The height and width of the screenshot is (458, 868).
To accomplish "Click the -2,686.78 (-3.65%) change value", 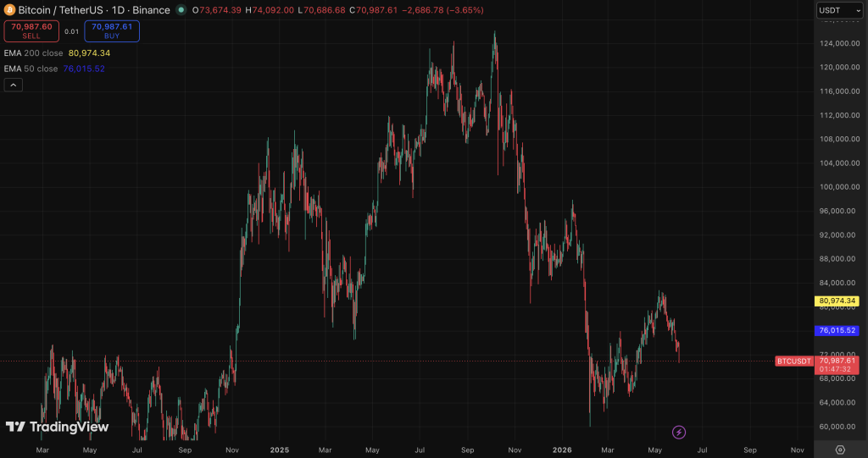I will pos(442,10).
